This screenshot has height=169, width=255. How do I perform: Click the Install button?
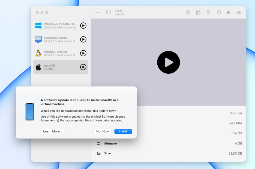tap(123, 131)
